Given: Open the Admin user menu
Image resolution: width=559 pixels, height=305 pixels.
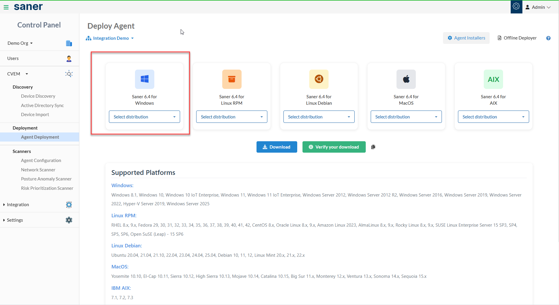Looking at the screenshot, I should pos(538,7).
